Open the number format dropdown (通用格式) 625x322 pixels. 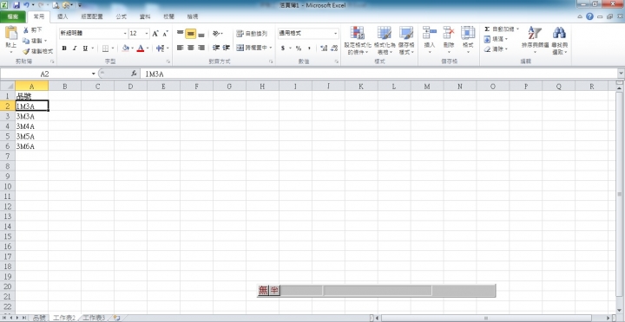coord(336,34)
